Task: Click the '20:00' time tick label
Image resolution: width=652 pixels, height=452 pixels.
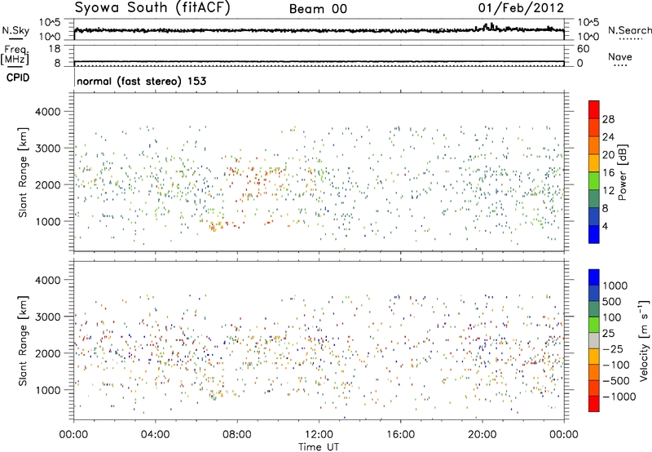Action: [482, 435]
